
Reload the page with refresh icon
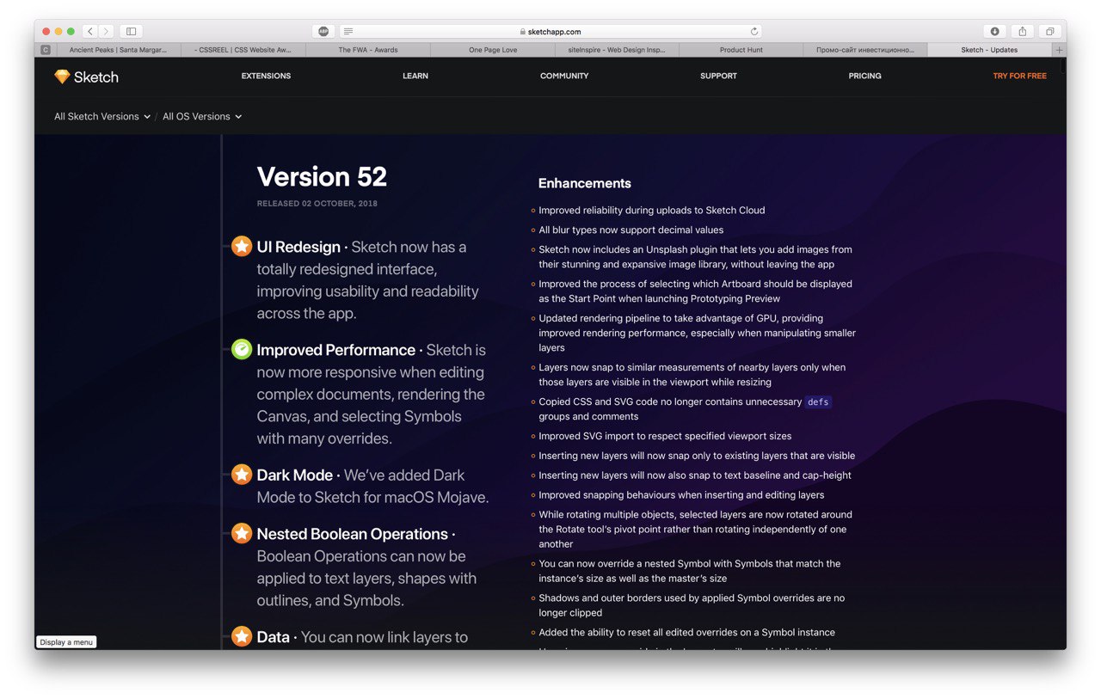click(754, 31)
